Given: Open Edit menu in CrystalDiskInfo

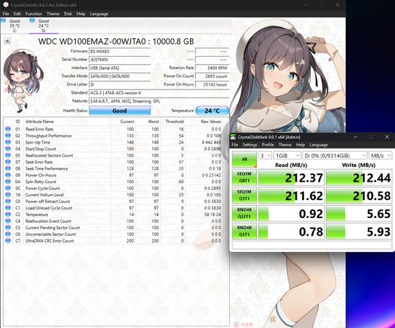Looking at the screenshot, I should tap(17, 14).
